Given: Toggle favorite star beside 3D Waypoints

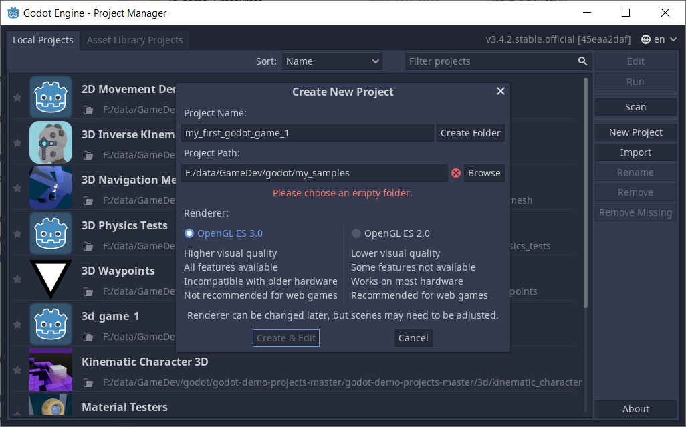Looking at the screenshot, I should pos(17,279).
